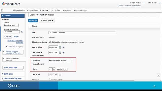Open the renewal deadline calendar picker
Image resolution: width=162 pixels, height=91 pixels.
(x=60, y=53)
